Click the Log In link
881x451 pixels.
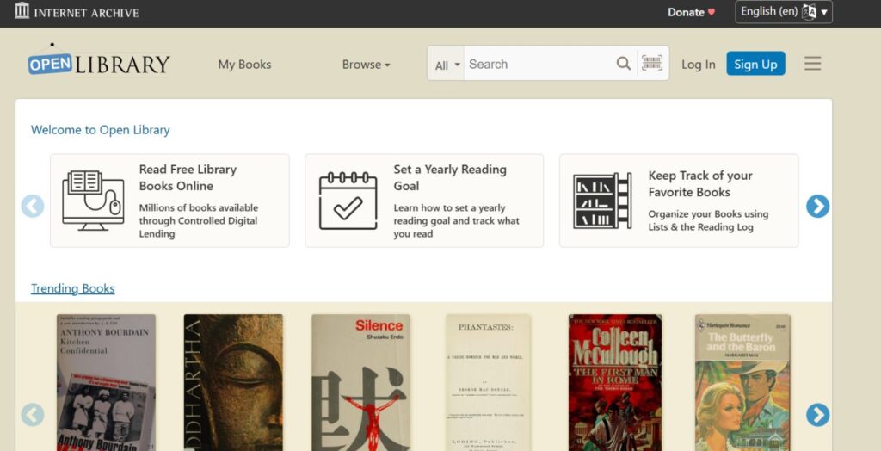(698, 65)
